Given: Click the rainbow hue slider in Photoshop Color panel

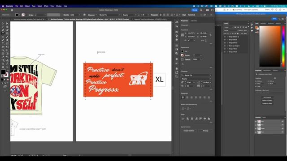Looking at the screenshot, I should [283, 46].
